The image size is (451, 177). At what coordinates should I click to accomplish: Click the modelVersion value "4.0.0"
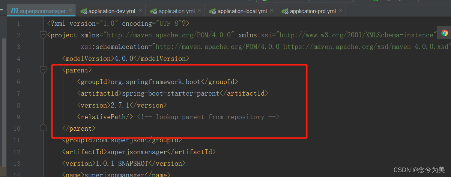click(124, 59)
